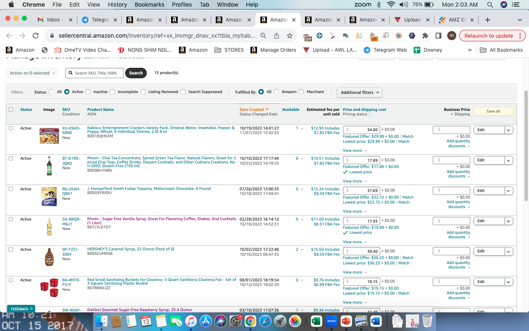Open Finder from the Dock

click(102, 321)
